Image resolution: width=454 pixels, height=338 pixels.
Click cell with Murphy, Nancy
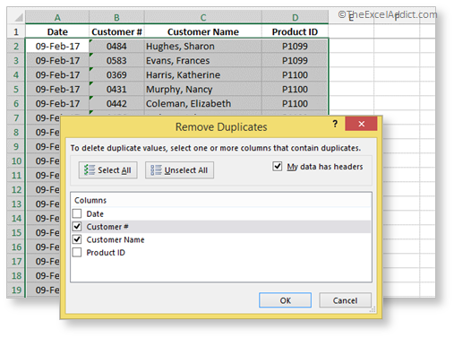(203, 89)
